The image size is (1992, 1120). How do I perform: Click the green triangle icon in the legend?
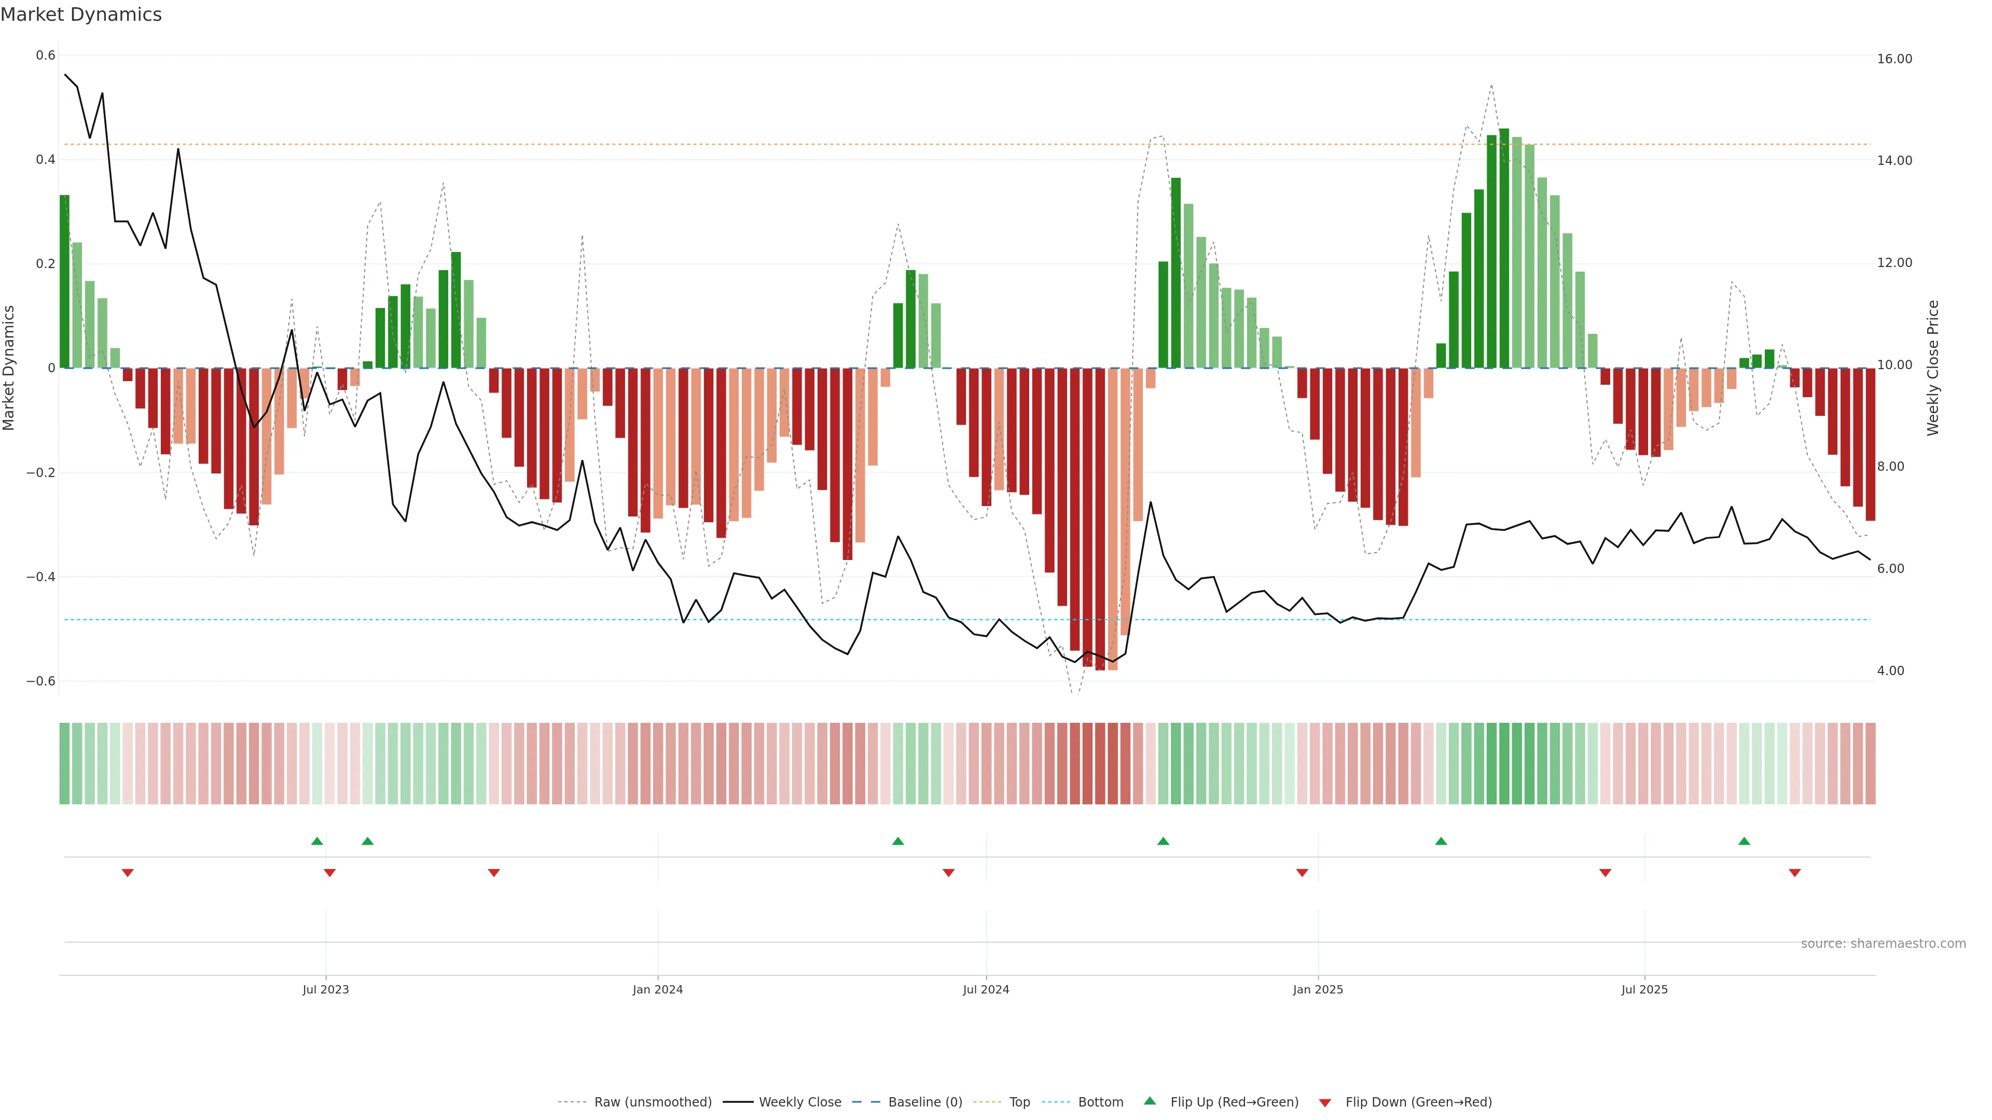(x=1150, y=1101)
